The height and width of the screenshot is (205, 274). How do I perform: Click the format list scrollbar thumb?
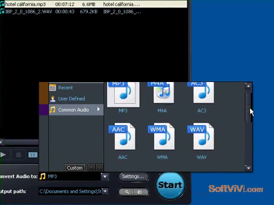coord(248,107)
